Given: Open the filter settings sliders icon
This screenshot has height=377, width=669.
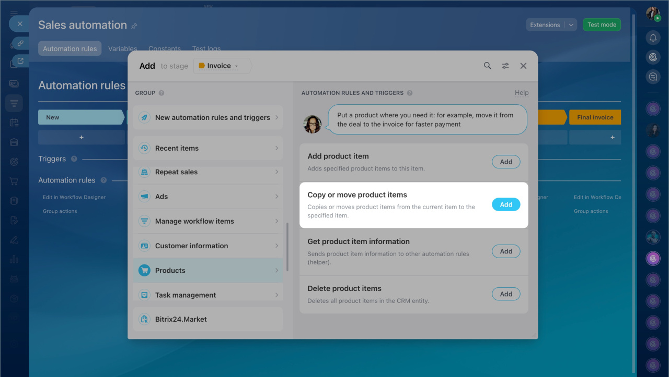Looking at the screenshot, I should [505, 66].
